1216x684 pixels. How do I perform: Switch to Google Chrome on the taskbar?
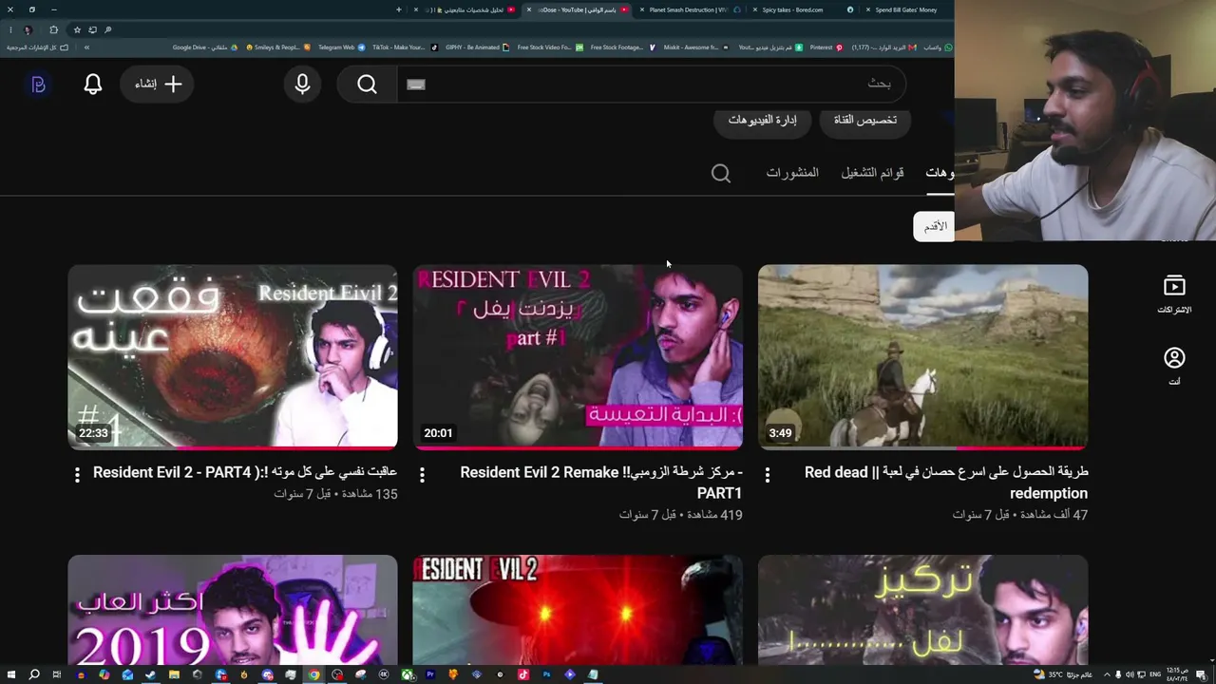point(313,674)
